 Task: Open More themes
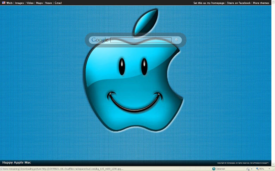[x=261, y=3]
